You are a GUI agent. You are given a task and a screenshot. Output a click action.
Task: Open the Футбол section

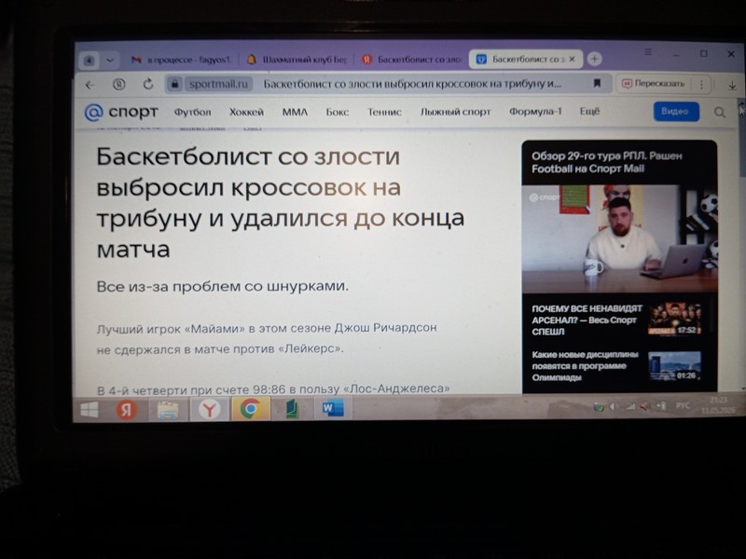tap(192, 112)
